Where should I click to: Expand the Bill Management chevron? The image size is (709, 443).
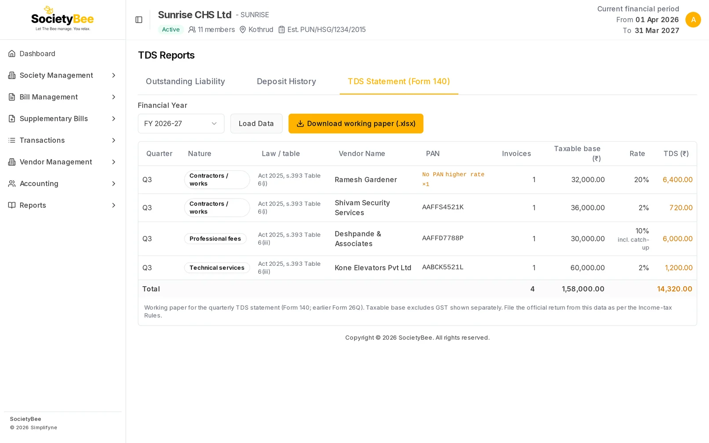click(114, 97)
